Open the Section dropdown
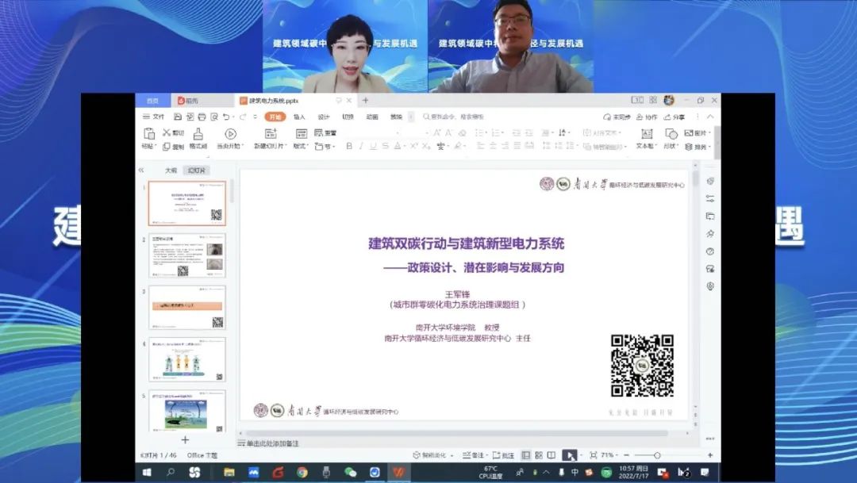 coord(324,147)
